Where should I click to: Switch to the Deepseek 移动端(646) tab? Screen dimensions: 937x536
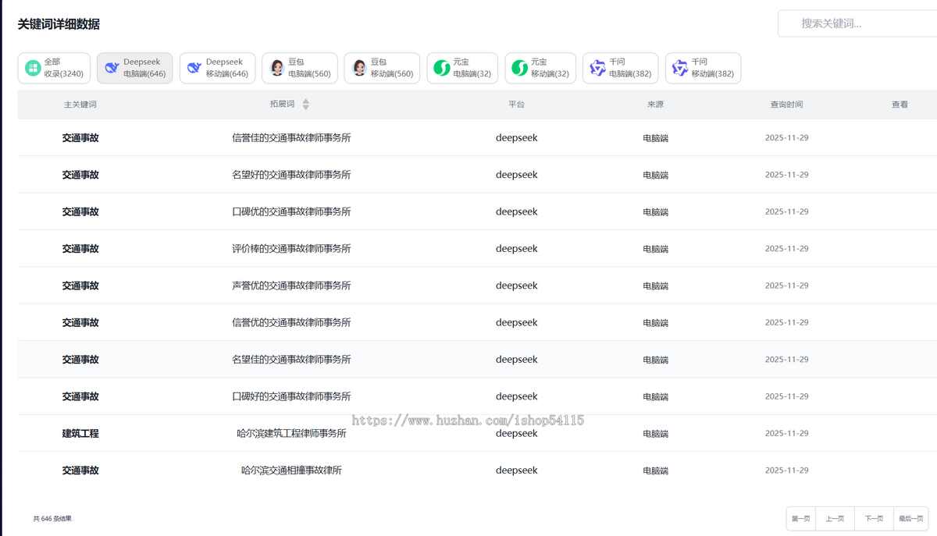217,68
